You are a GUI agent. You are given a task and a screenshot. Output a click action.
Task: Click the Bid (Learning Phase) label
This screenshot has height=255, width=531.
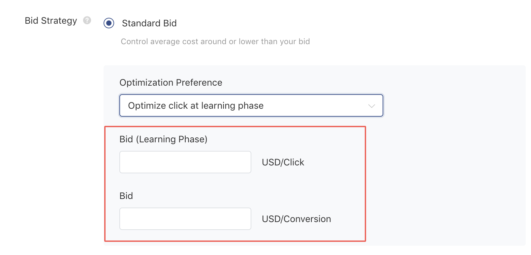click(x=164, y=139)
